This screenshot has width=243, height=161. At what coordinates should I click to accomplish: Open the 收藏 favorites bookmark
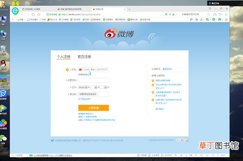click(20, 20)
